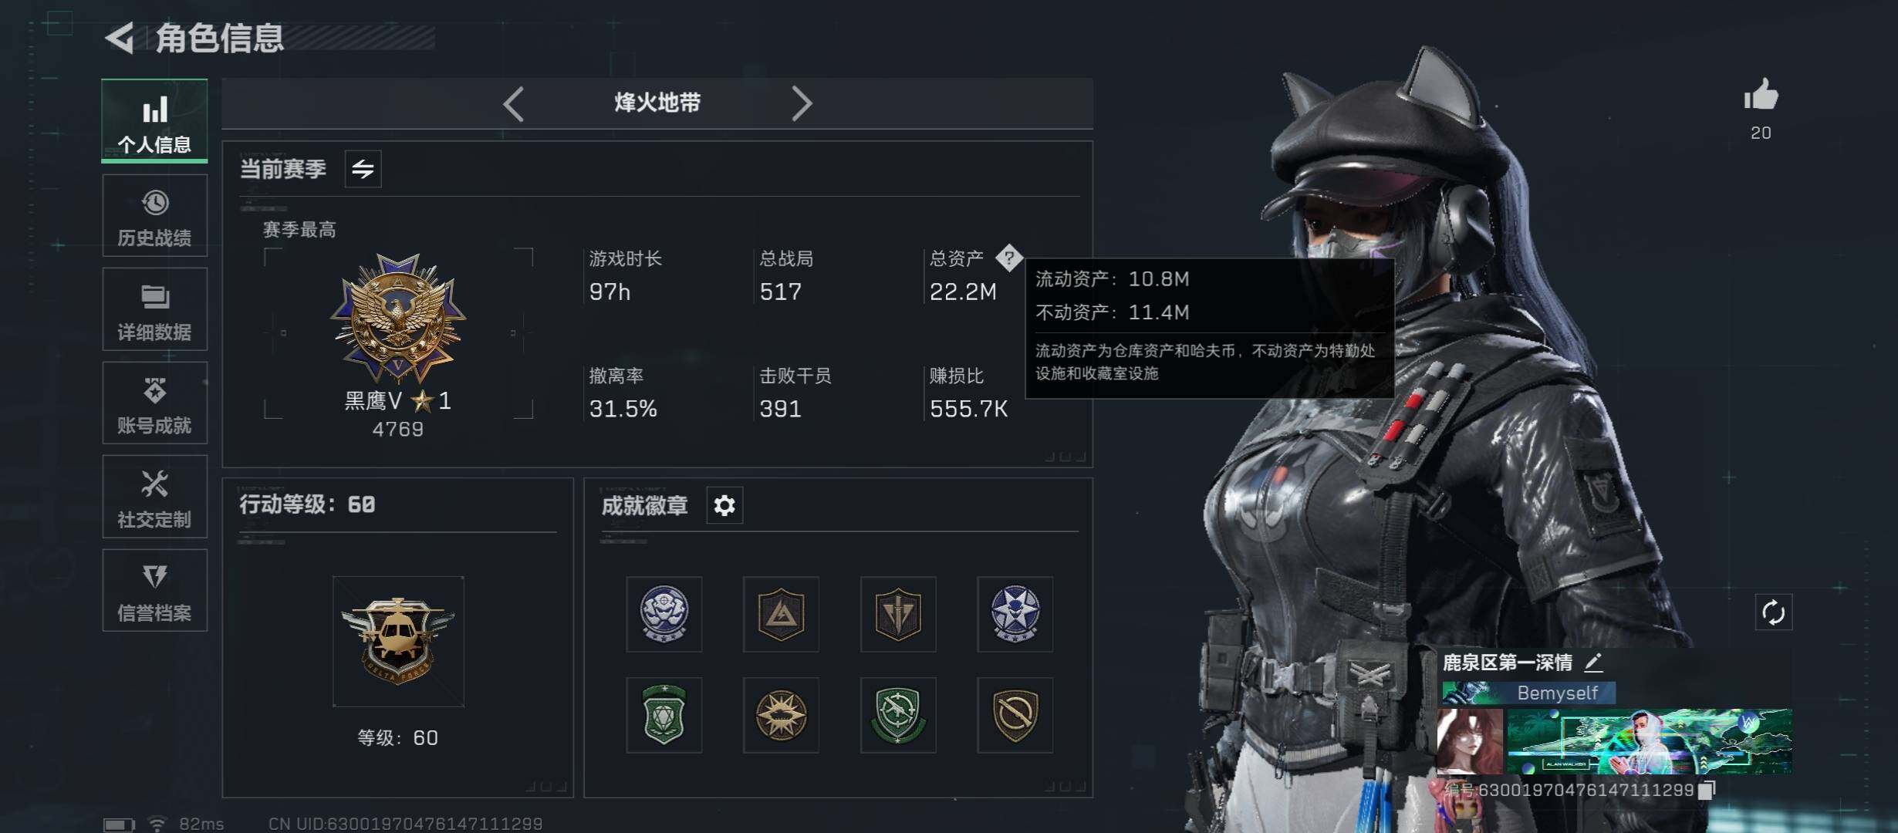Give a thumbs-up like to this profile

point(1761,96)
